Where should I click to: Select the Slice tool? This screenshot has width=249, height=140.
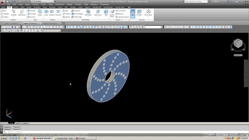click(65, 10)
